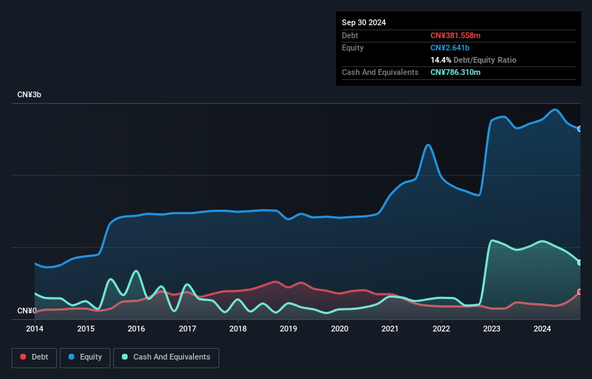Toggle Cash And Equivalents legend button

(166, 357)
